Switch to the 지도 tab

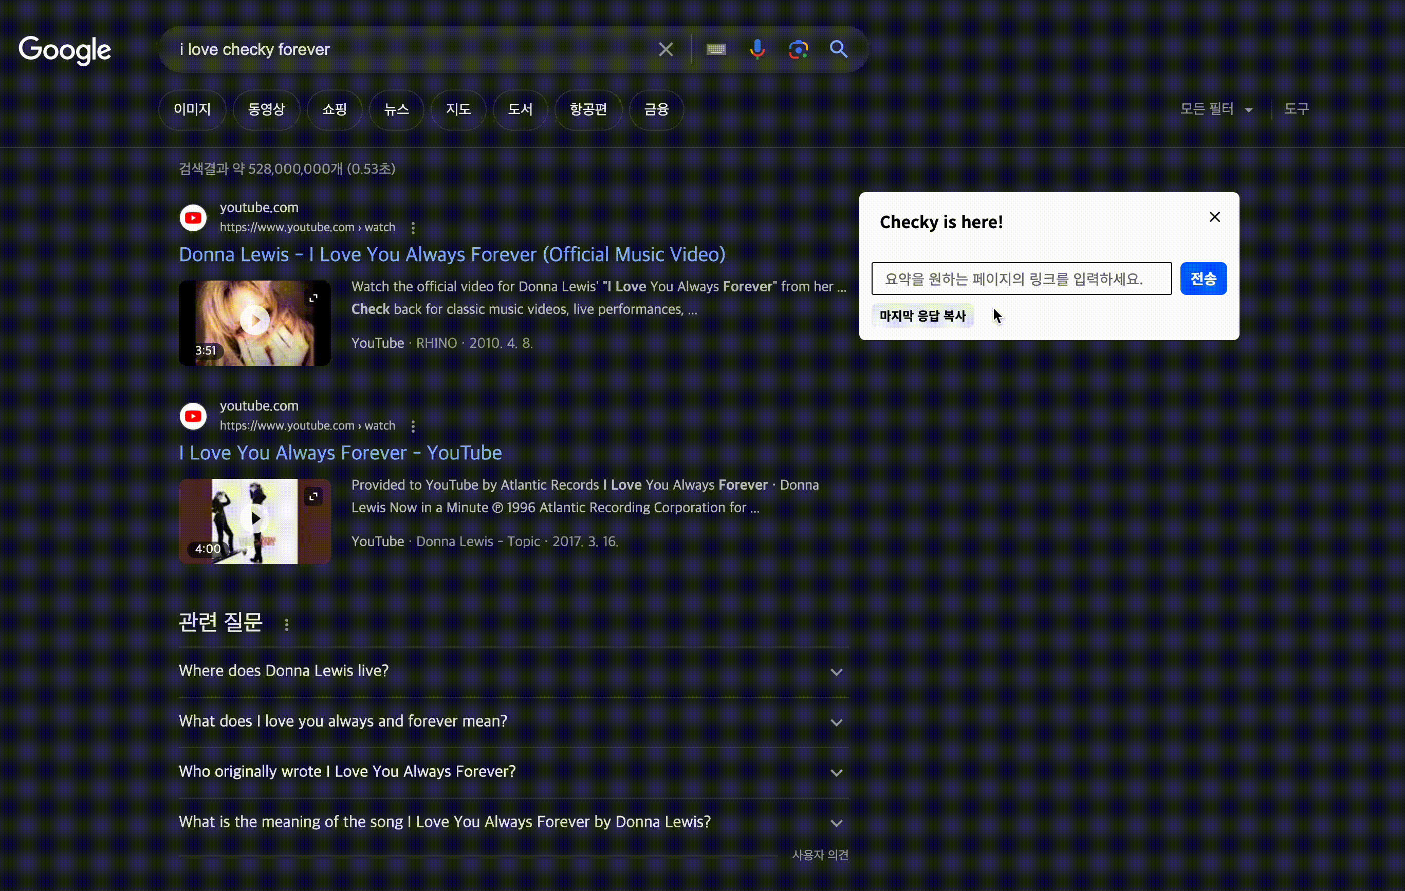458,109
